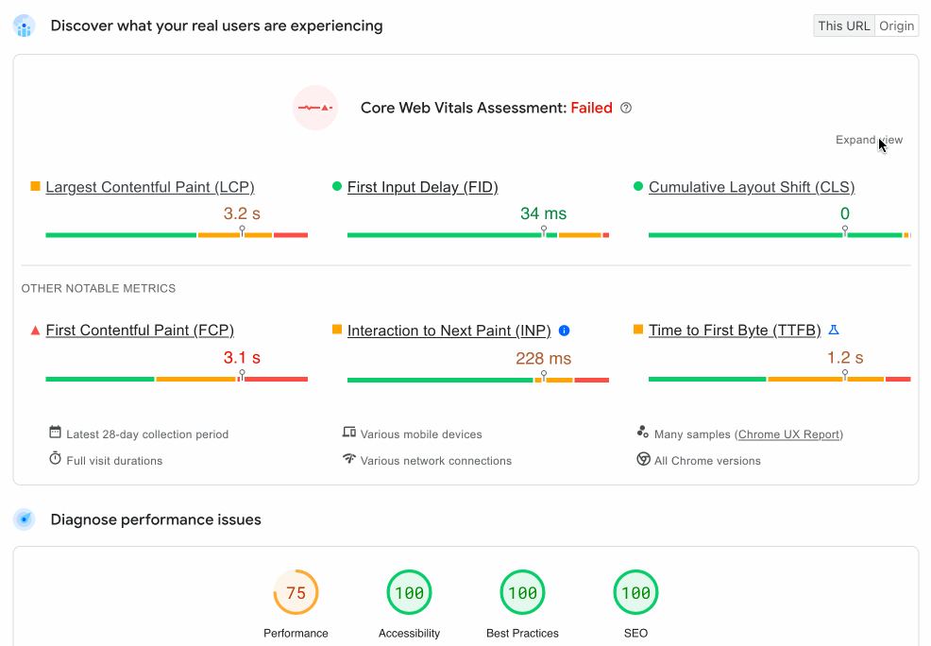The width and height of the screenshot is (931, 646).
Task: Jump to the Performance score gauge showing 75
Action: (296, 592)
